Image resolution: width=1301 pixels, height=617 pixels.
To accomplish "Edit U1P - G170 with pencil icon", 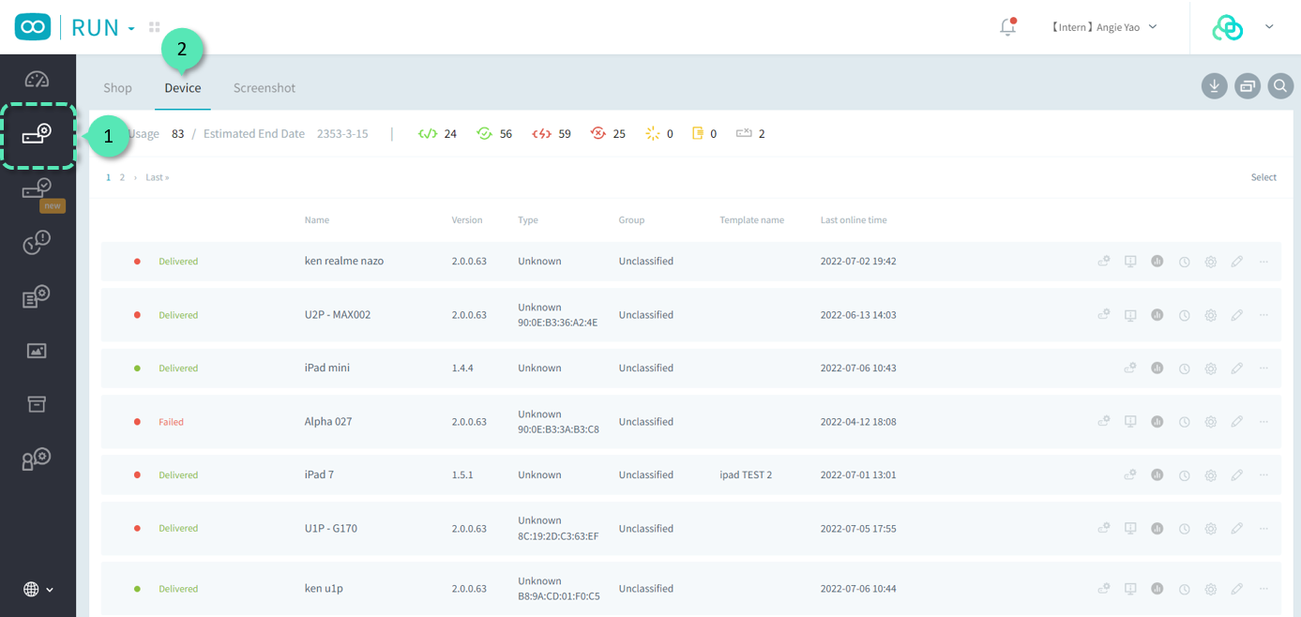I will click(1237, 529).
